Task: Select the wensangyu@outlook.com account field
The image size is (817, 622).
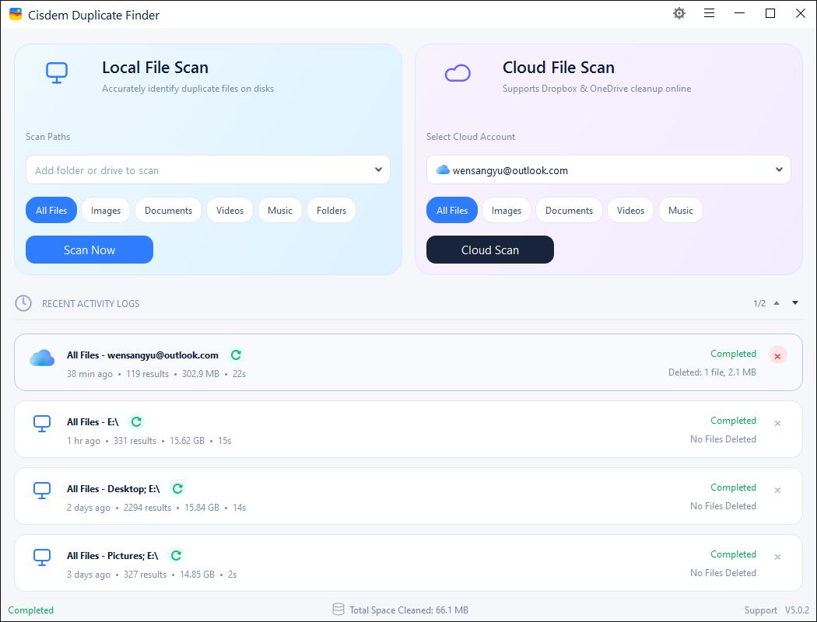Action: [x=608, y=169]
